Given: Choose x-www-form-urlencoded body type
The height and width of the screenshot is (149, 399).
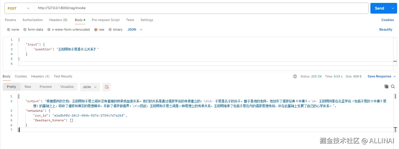Looking at the screenshot, I should (49, 30).
